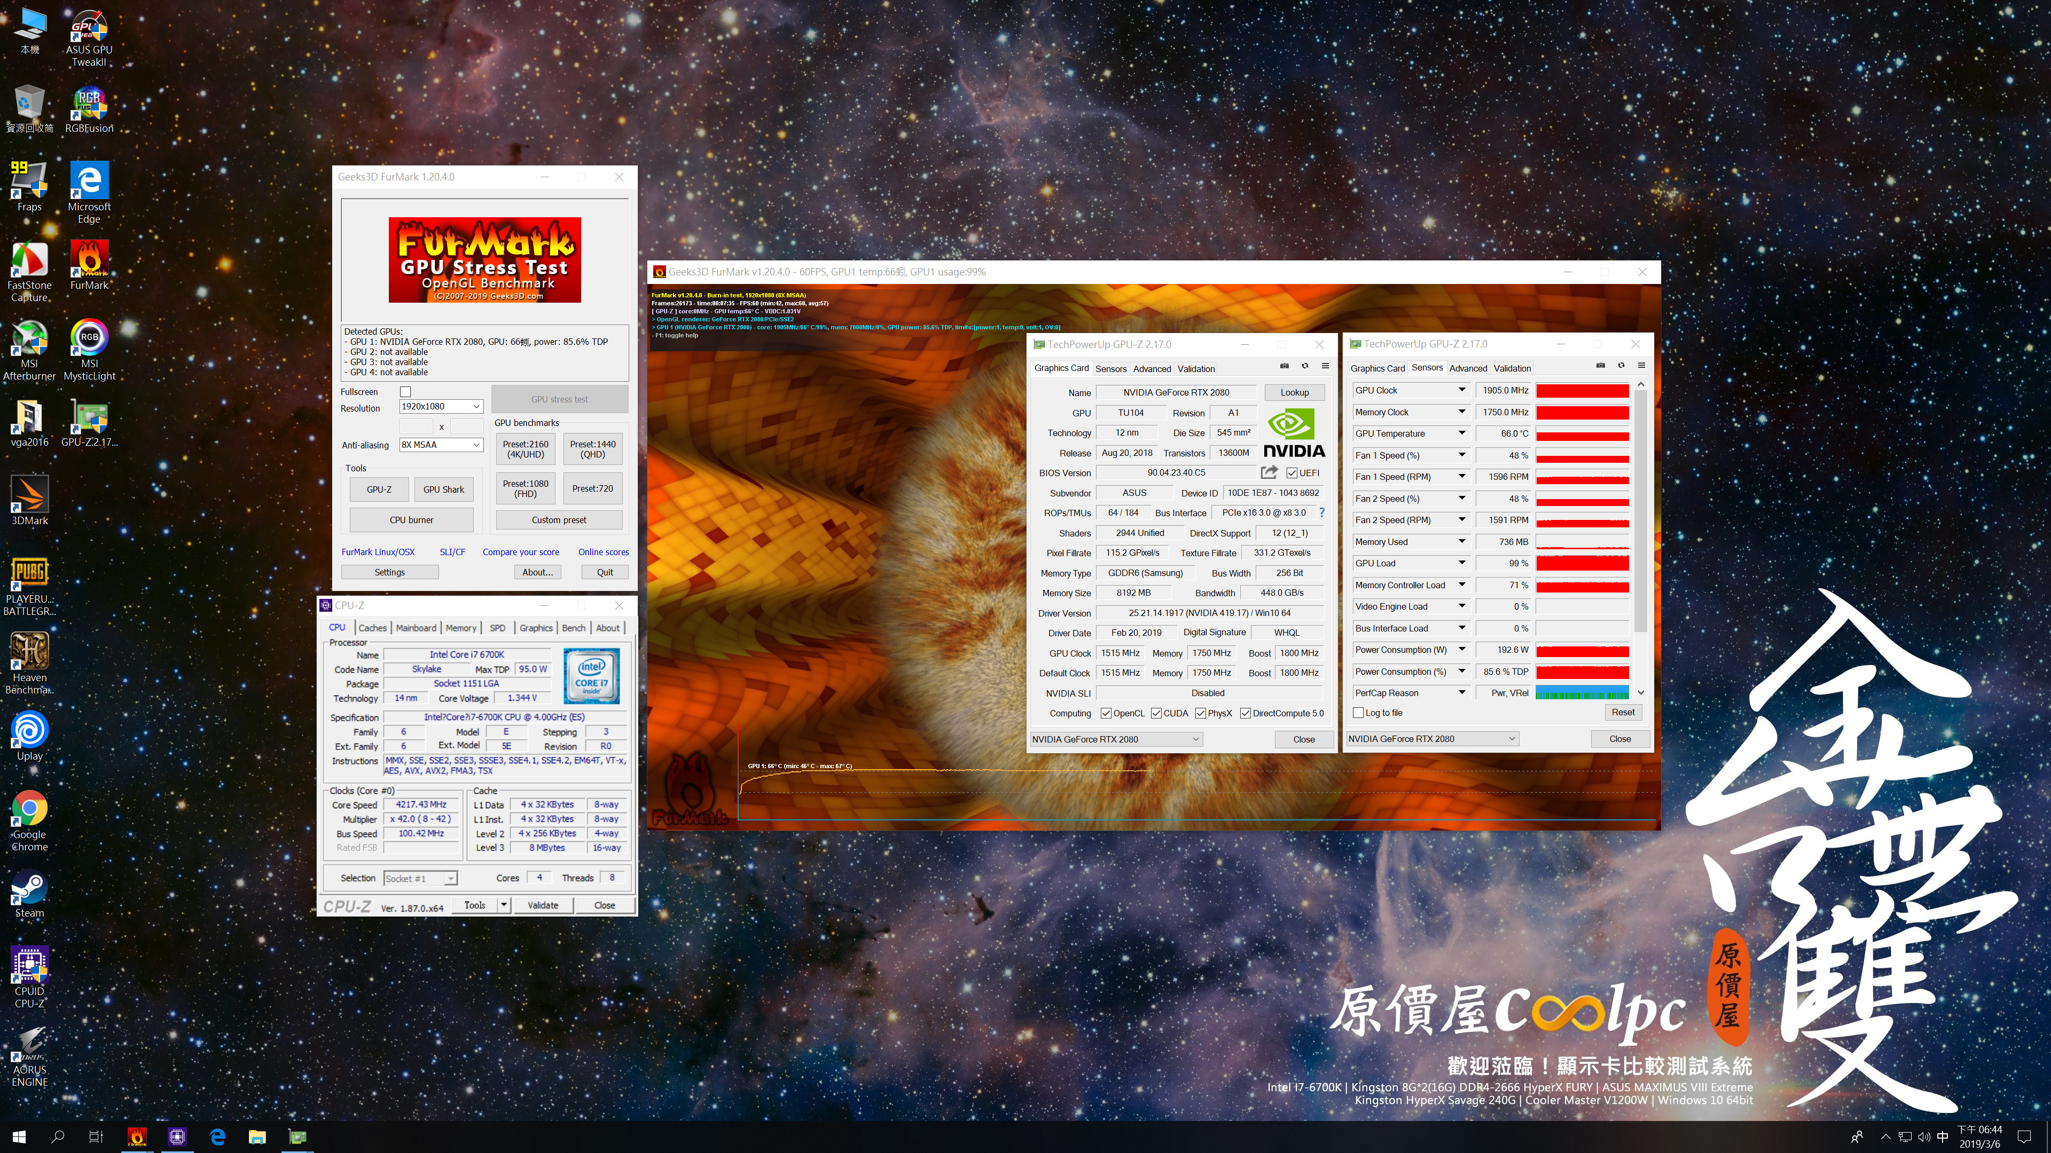Click Bus Interface question mark in GPU-Z
Image resolution: width=2051 pixels, height=1153 pixels.
click(1322, 512)
